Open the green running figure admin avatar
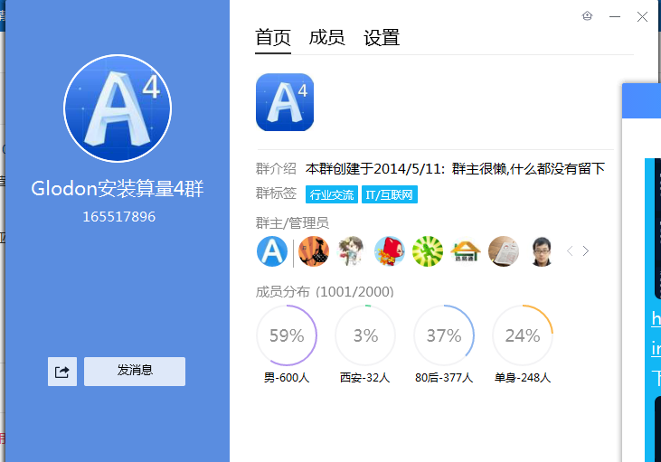 pos(428,251)
